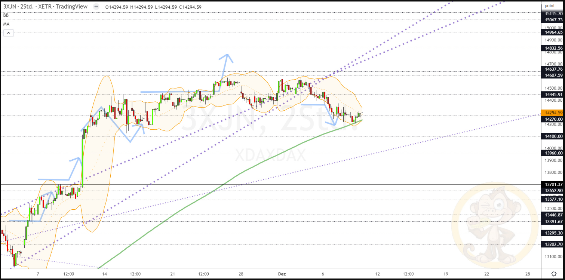Click the 13652.90 price level label
This screenshot has height=280, width=565.
pyautogui.click(x=553, y=190)
